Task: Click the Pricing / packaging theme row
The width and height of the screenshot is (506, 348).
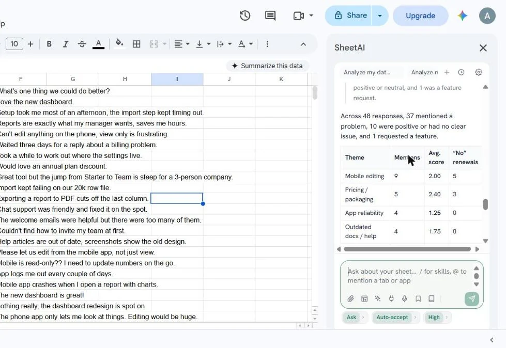Action: (411, 194)
